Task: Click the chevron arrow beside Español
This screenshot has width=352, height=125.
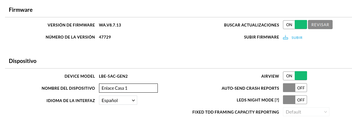Action: [133, 100]
